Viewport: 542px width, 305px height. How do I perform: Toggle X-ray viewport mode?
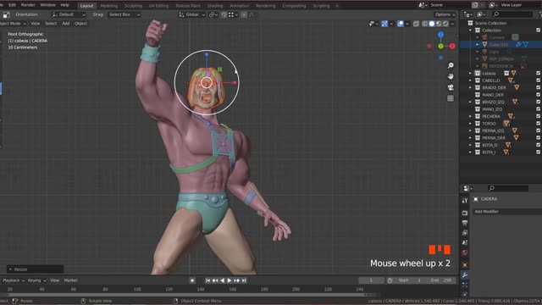tap(416, 24)
